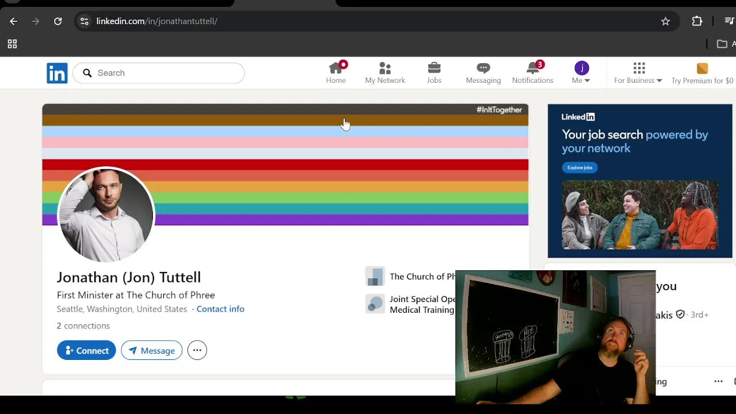Click the #InItTogether cover hashtag
The width and height of the screenshot is (736, 414).
coord(499,110)
